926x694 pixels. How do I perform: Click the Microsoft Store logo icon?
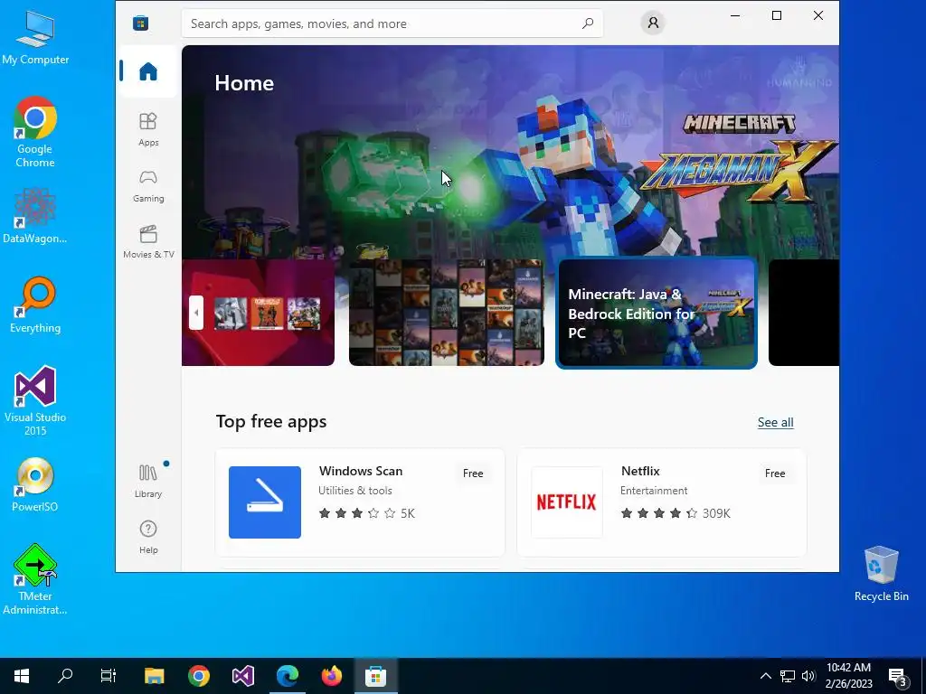click(x=140, y=23)
